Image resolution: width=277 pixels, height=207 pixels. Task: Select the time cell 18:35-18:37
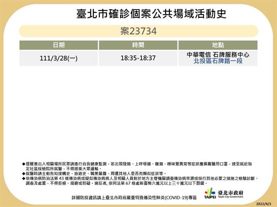tap(138, 58)
